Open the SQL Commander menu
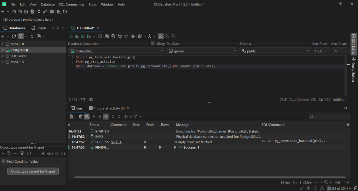 click(x=71, y=4)
